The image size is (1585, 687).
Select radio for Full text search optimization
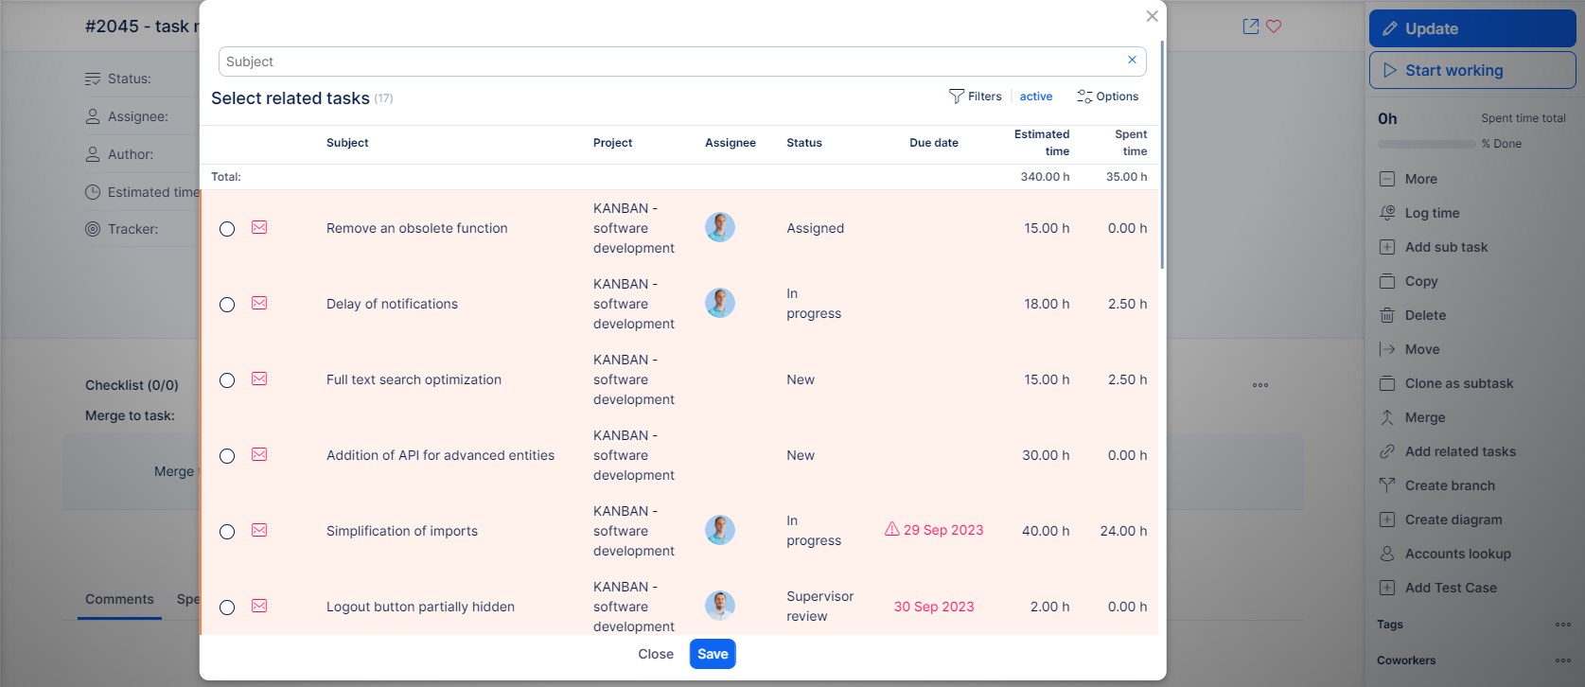(x=227, y=380)
